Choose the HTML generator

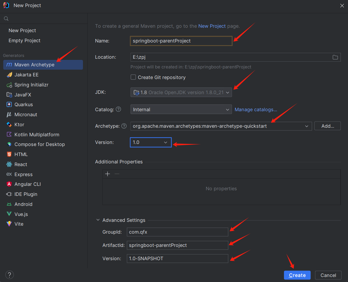(x=43, y=154)
